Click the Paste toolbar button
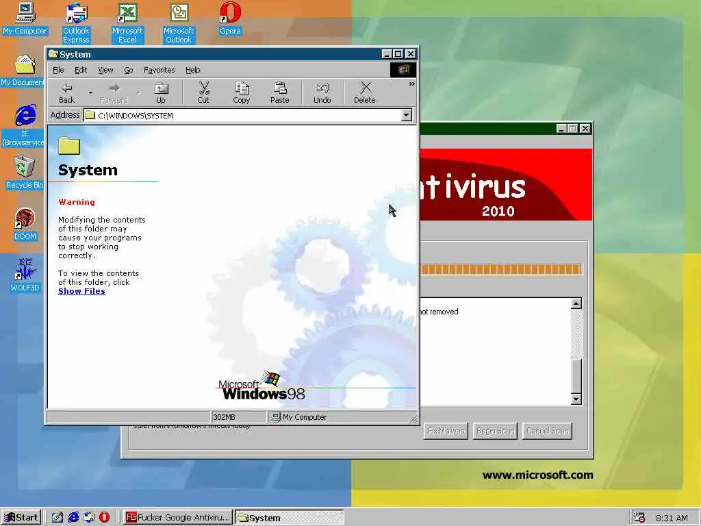This screenshot has width=701, height=526. coord(280,93)
